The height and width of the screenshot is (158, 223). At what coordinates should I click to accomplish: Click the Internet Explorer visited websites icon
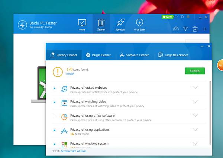tap(64, 89)
